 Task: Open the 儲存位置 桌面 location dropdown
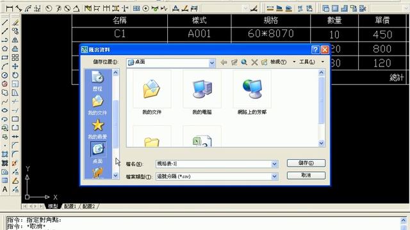[x=212, y=63]
